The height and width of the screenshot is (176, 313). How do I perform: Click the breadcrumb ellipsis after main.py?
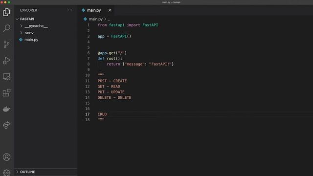pos(109,19)
